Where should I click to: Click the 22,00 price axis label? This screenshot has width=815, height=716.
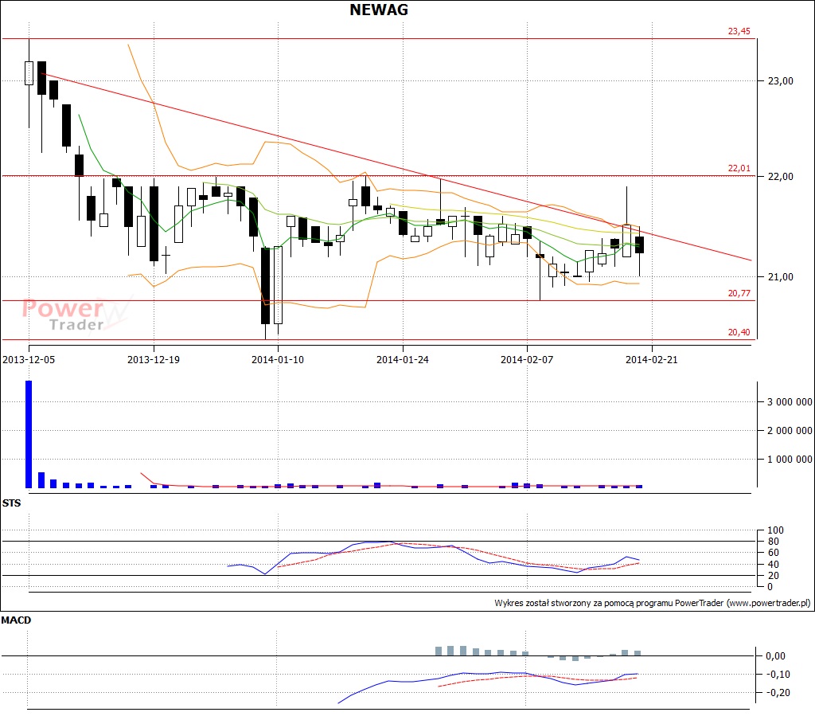[781, 177]
